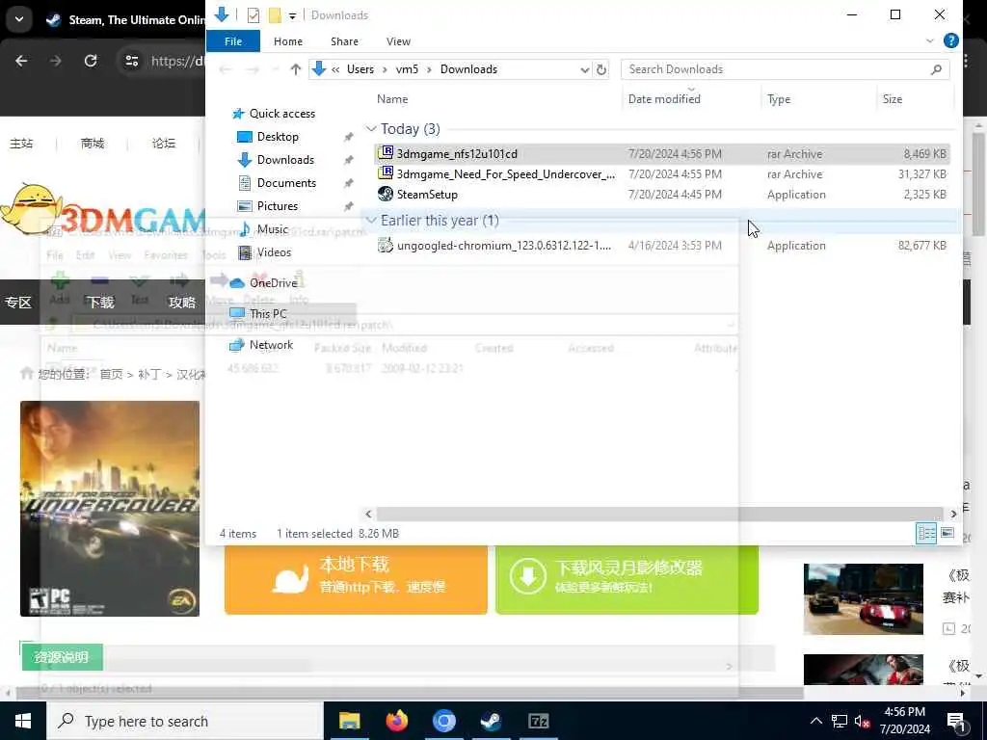987x740 pixels.
Task: Go up one folder level arrow
Action: click(x=295, y=69)
